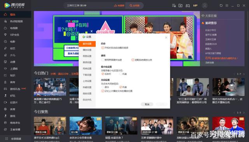Open 精选 home section in sidebar

coord(13,15)
